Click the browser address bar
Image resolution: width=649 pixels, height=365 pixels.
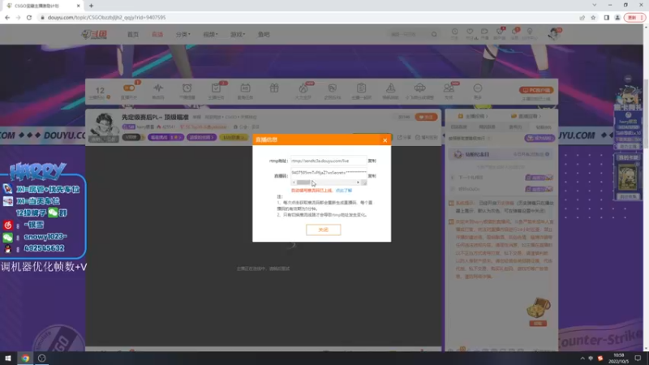point(307,17)
